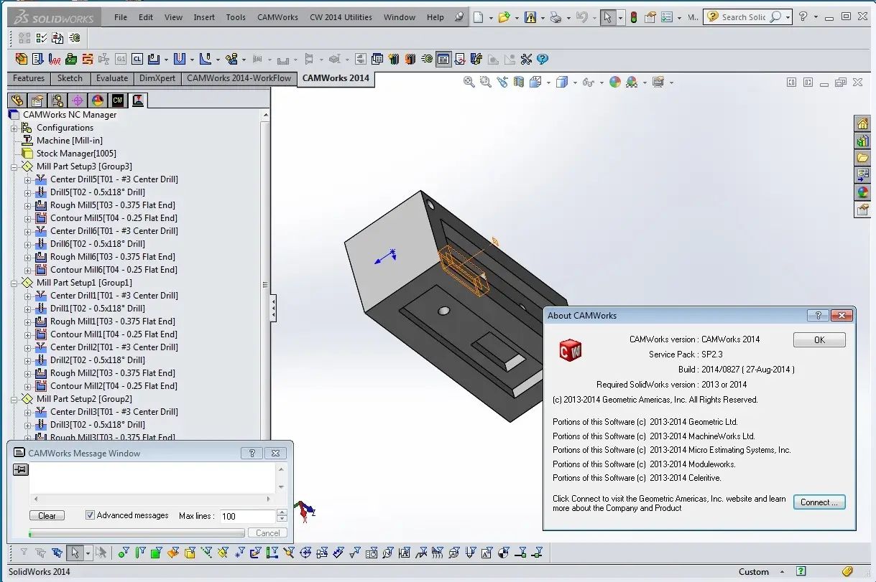Expand Center Drill5 operation node
Screen dimensions: 876x582
(x=27, y=179)
